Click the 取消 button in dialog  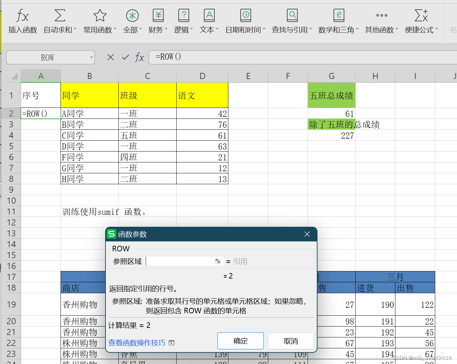pyautogui.click(x=291, y=341)
